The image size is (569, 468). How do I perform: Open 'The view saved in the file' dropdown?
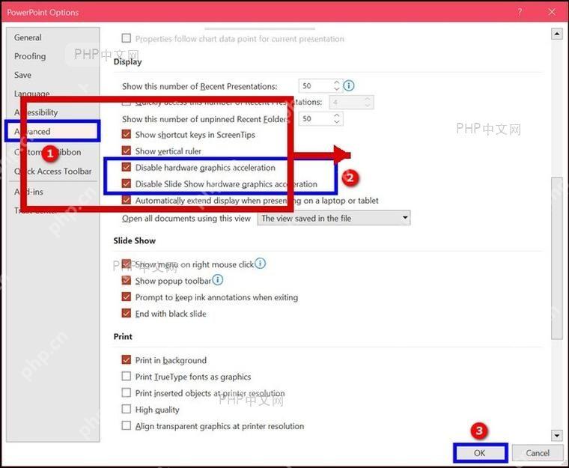pos(334,218)
